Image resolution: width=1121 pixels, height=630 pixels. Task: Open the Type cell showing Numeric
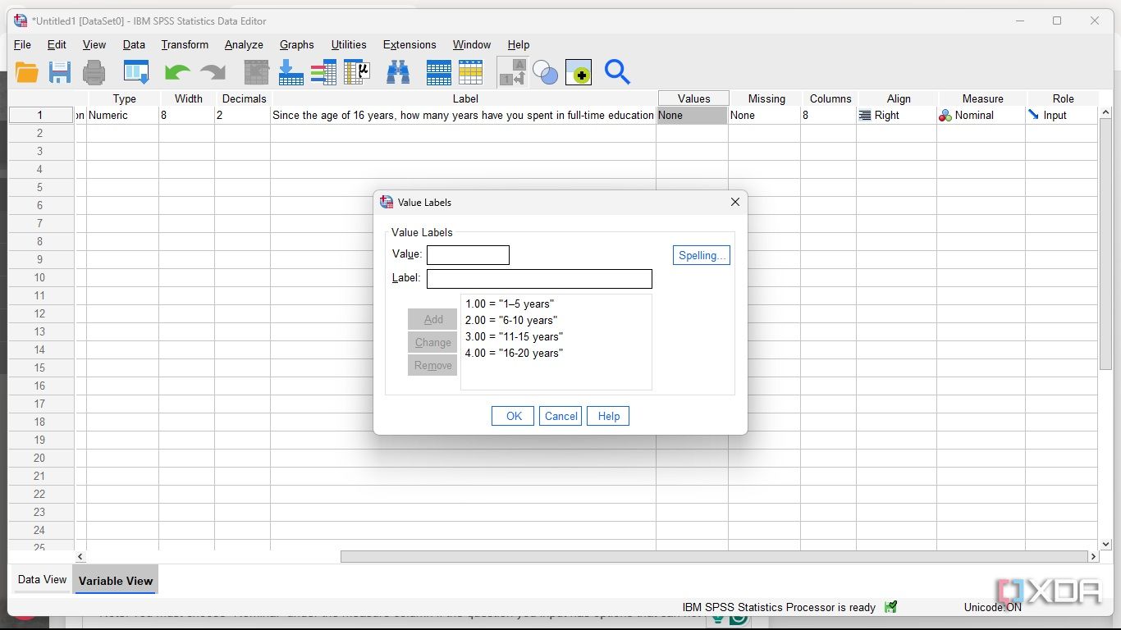point(122,115)
